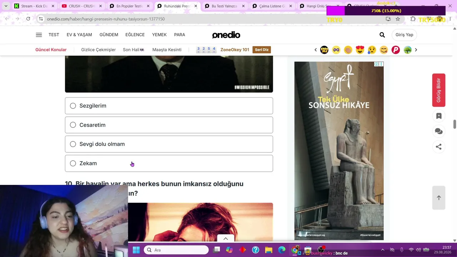
Task: Select the game controller emoji category
Action: click(336, 50)
